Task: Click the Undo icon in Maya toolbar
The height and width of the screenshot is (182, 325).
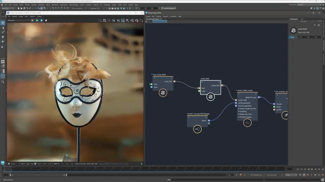Action: tap(27, 9)
